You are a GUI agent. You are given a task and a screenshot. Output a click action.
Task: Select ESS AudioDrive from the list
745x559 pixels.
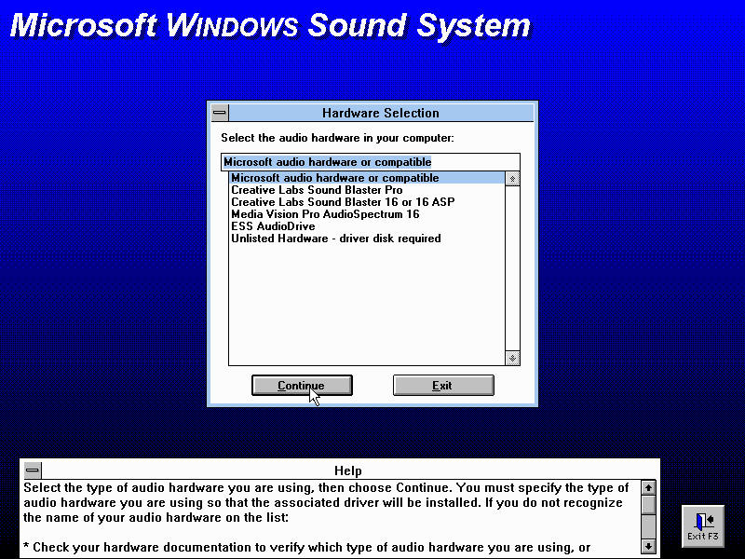point(273,226)
